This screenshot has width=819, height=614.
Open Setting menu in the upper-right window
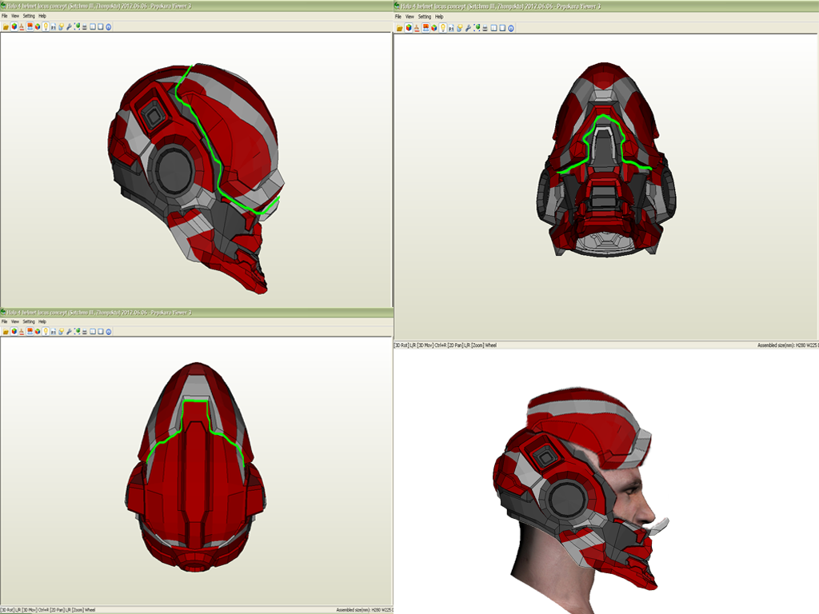[x=425, y=17]
